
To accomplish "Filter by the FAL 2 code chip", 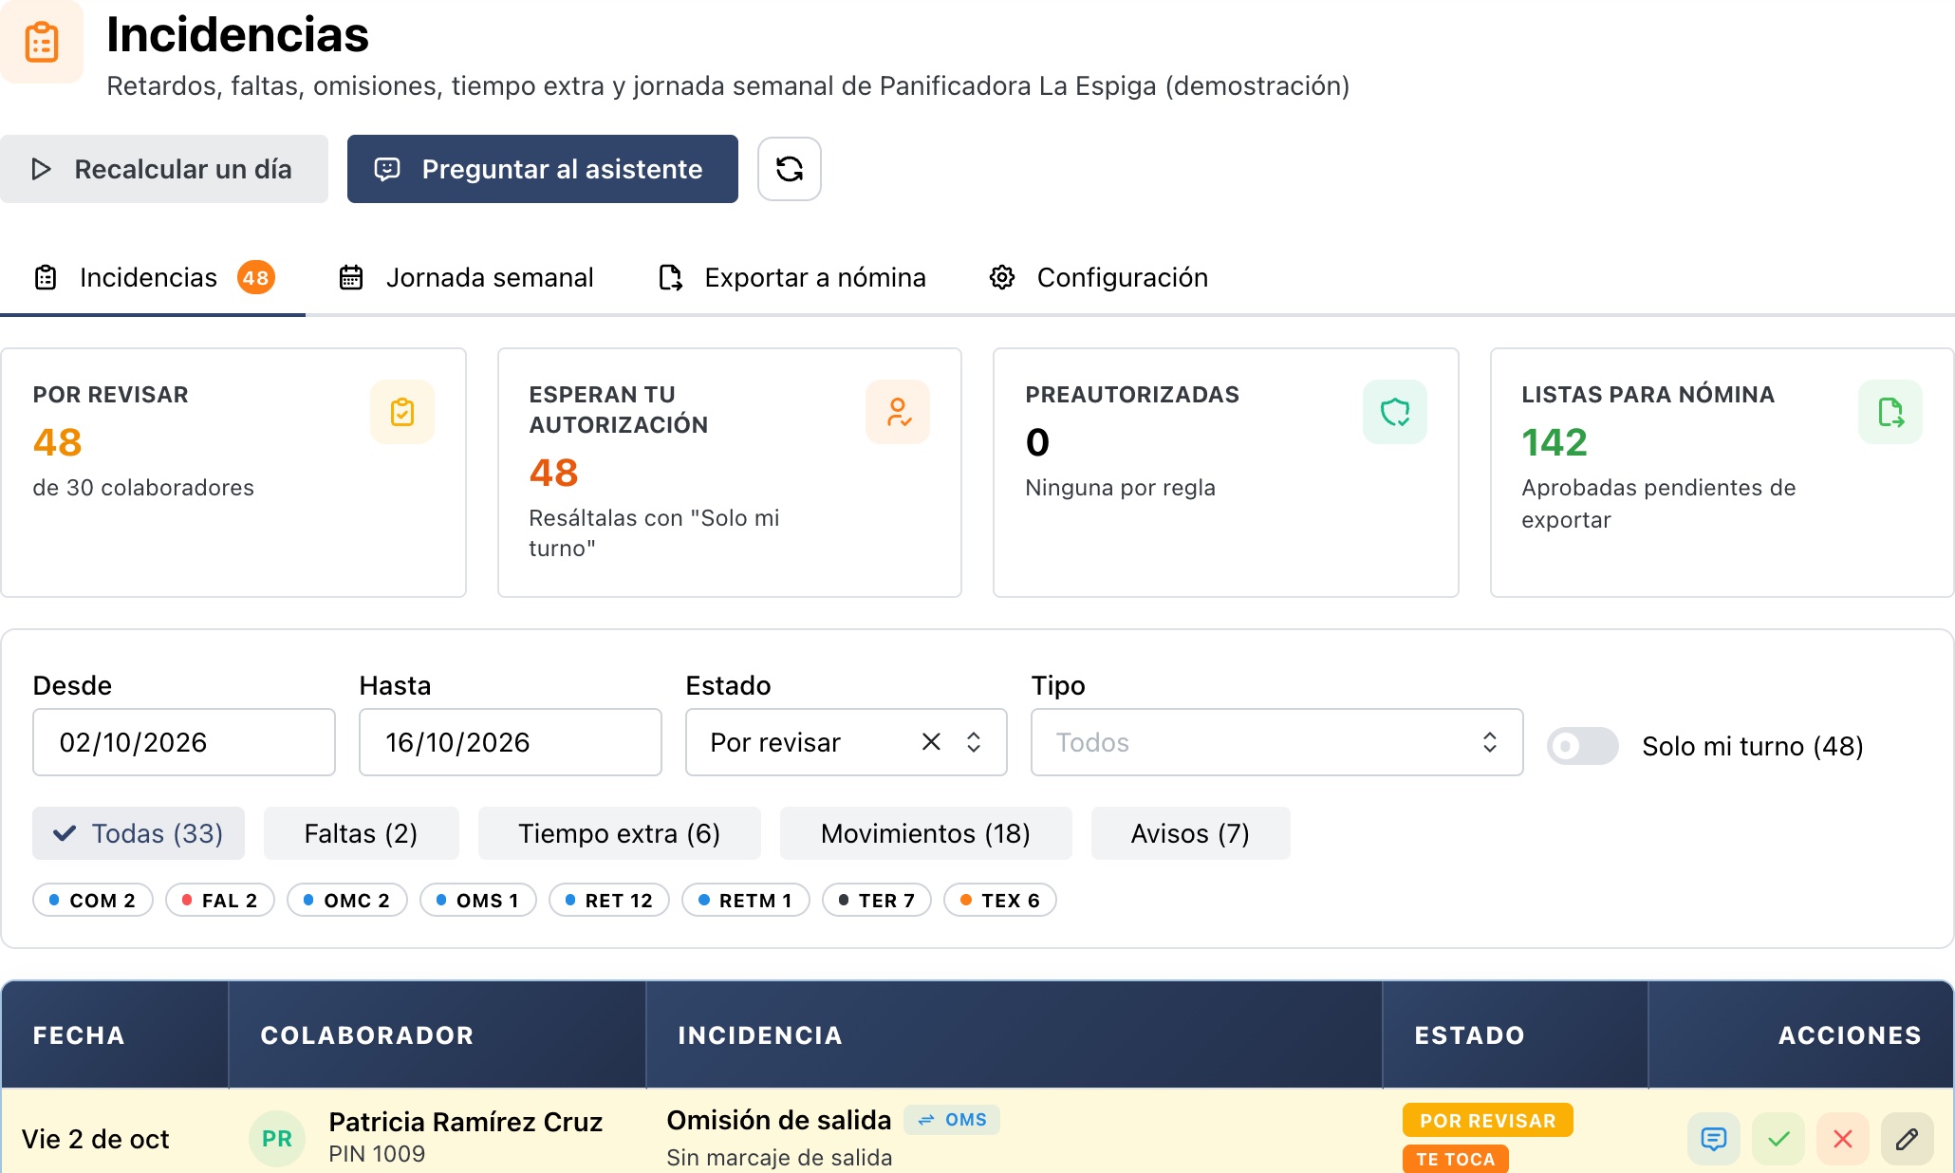I will [220, 900].
